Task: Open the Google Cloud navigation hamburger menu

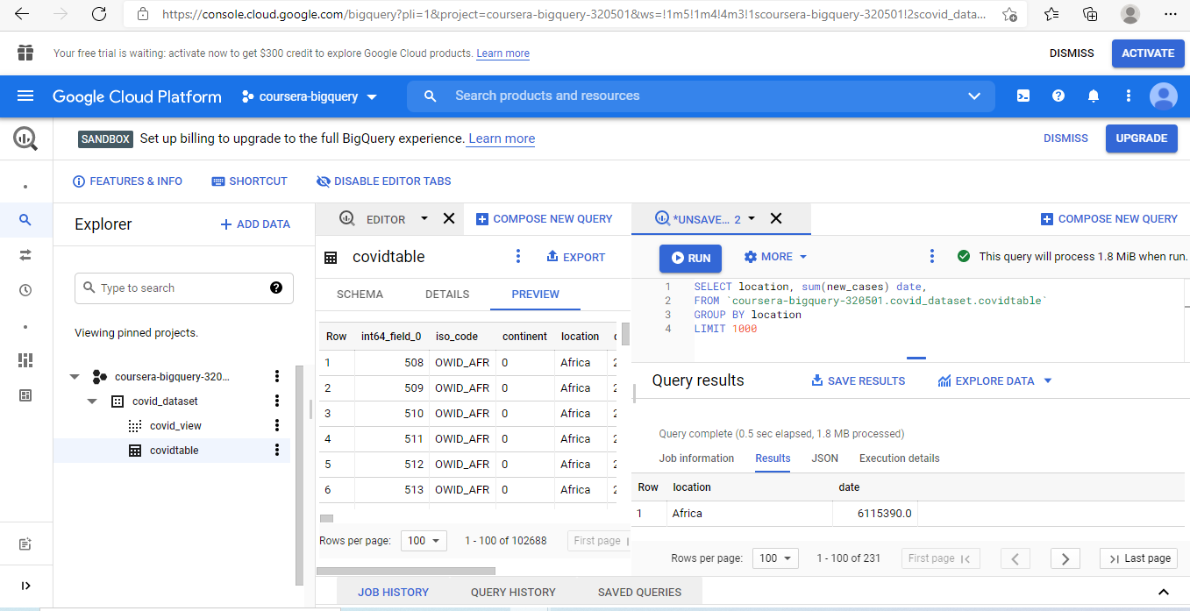Action: pos(25,96)
